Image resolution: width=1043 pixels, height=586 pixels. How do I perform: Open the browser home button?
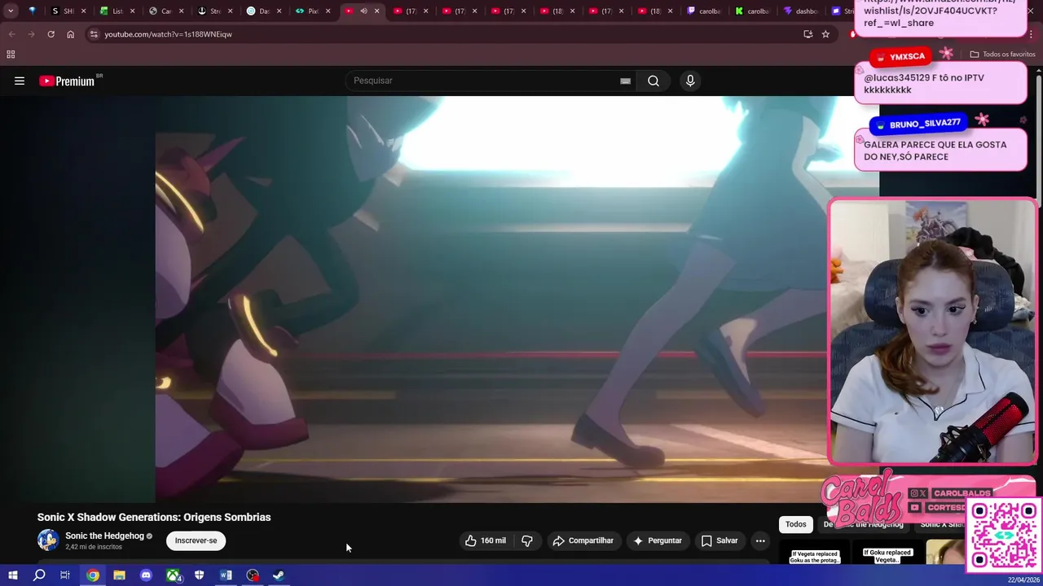point(70,34)
